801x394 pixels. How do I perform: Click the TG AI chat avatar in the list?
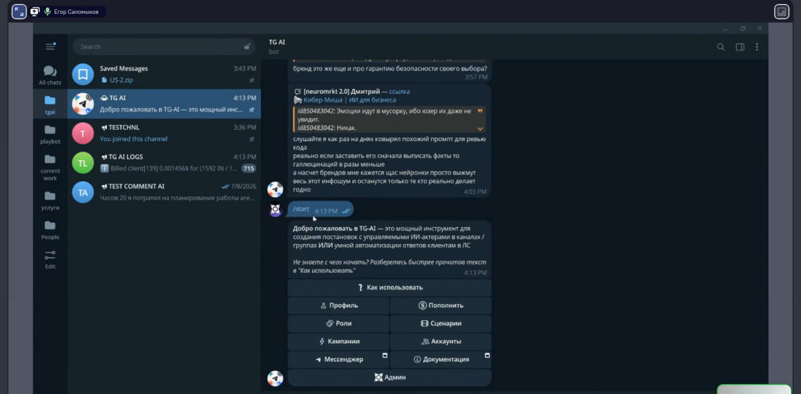click(x=83, y=104)
